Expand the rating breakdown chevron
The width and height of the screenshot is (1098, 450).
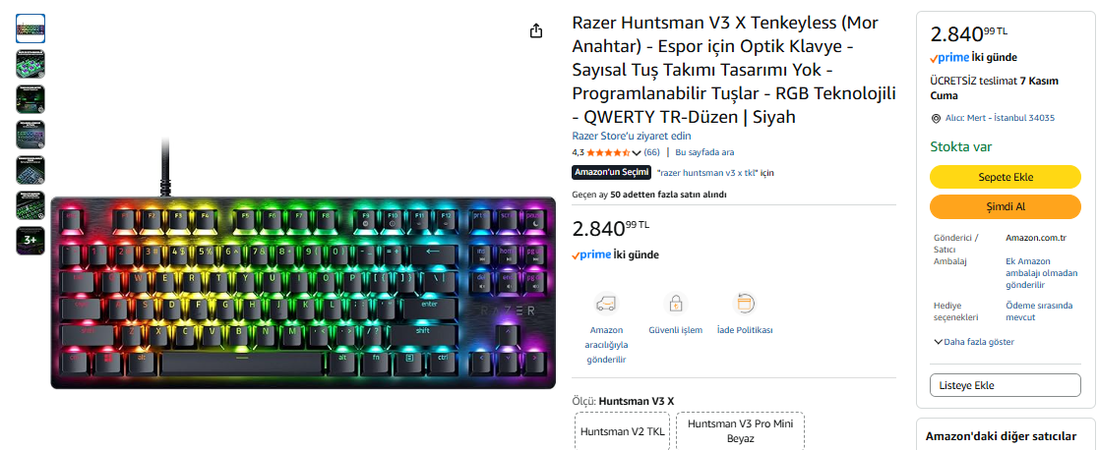click(x=636, y=152)
